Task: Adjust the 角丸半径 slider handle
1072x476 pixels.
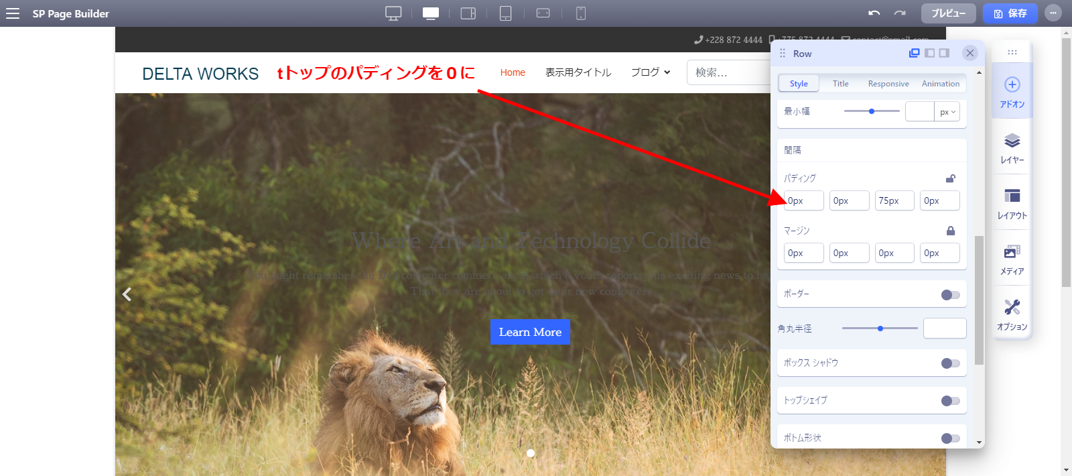Action: click(880, 329)
